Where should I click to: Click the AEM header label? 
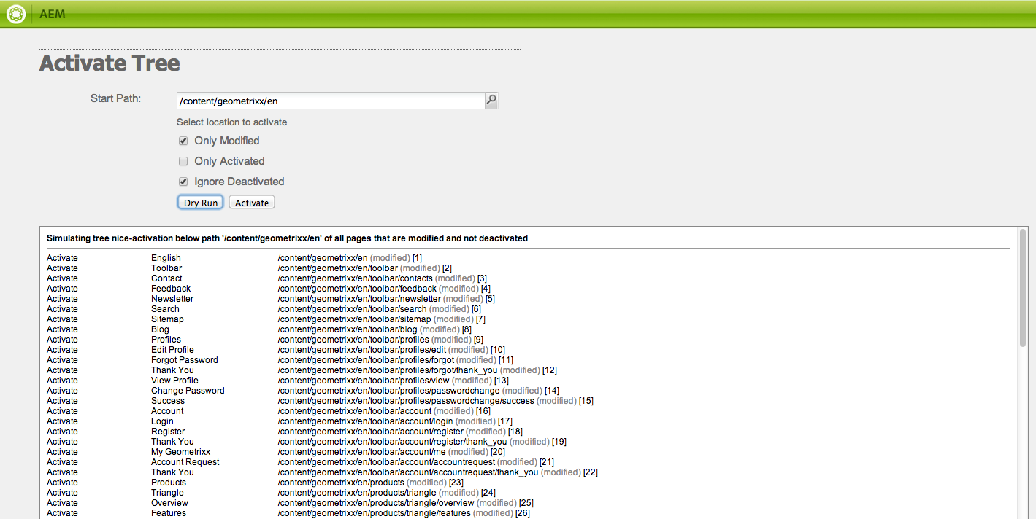point(53,14)
